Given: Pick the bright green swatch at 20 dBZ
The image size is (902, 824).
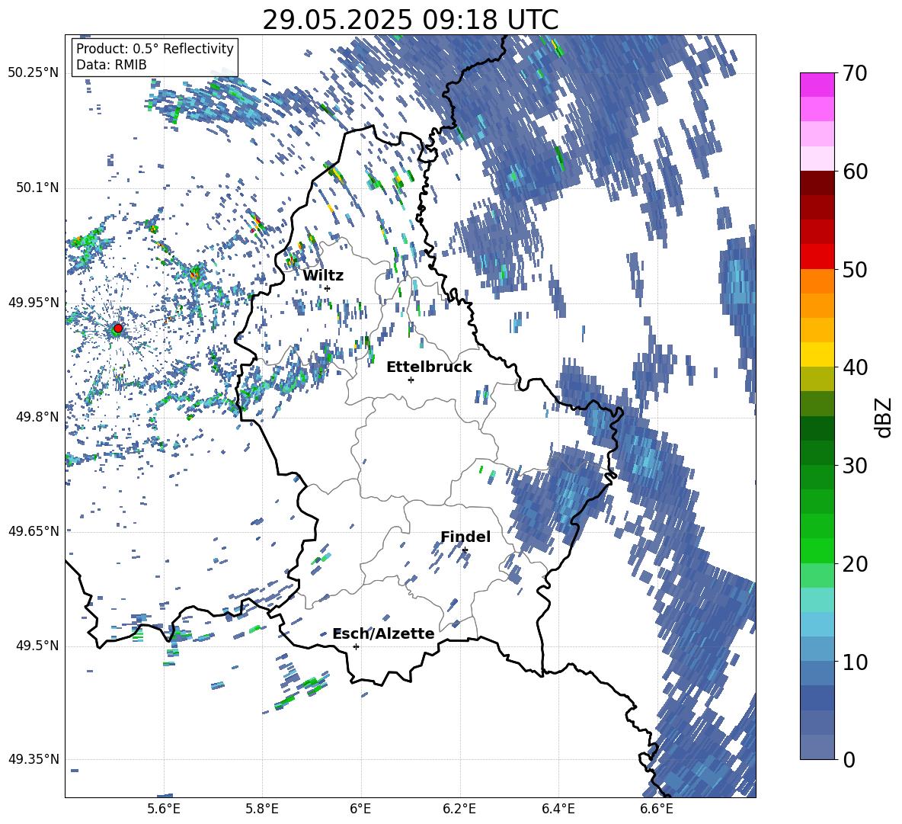Looking at the screenshot, I should tap(817, 550).
